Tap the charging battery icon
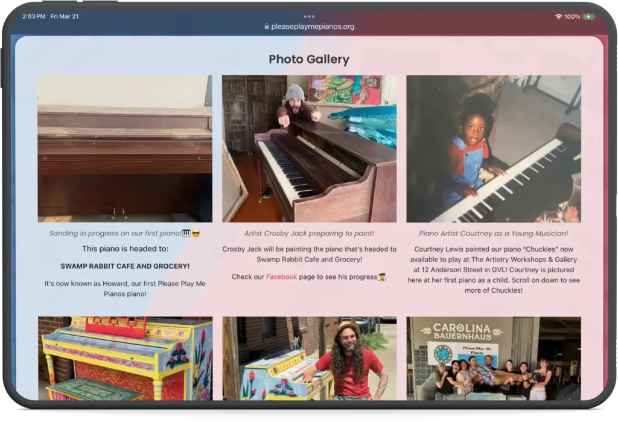 click(x=588, y=16)
